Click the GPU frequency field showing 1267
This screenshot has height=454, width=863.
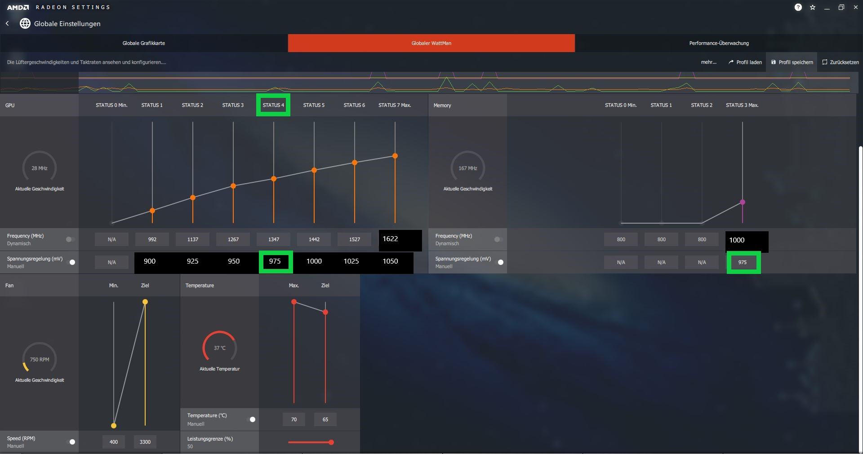point(233,239)
